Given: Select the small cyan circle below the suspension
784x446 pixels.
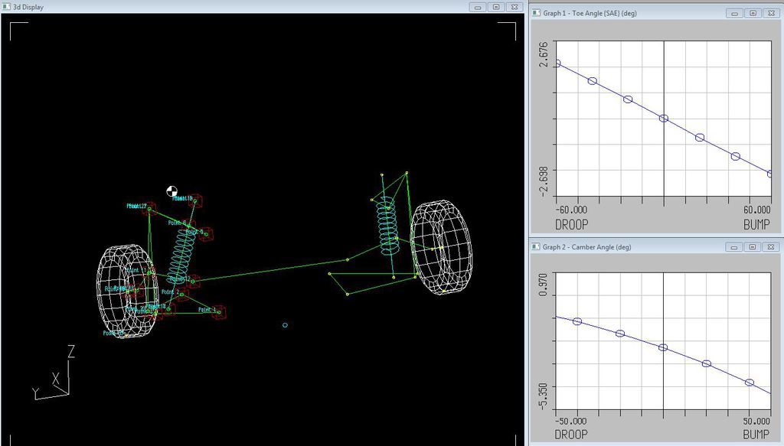Looking at the screenshot, I should point(285,325).
